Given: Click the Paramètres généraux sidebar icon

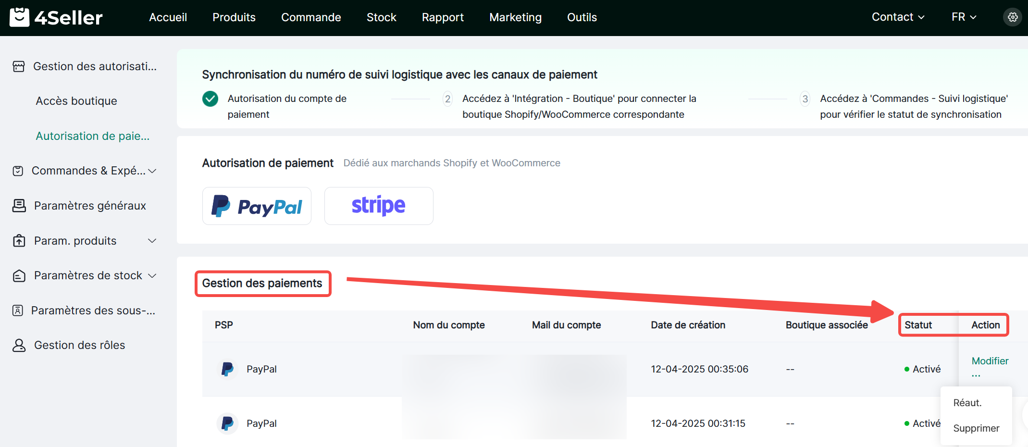Looking at the screenshot, I should (19, 206).
